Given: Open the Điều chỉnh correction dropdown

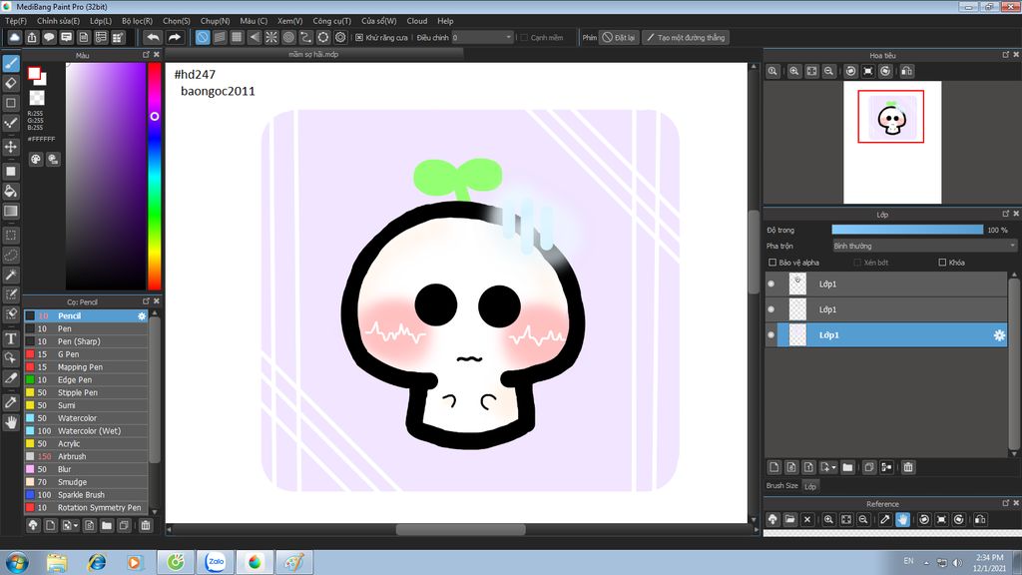Looking at the screenshot, I should click(482, 38).
